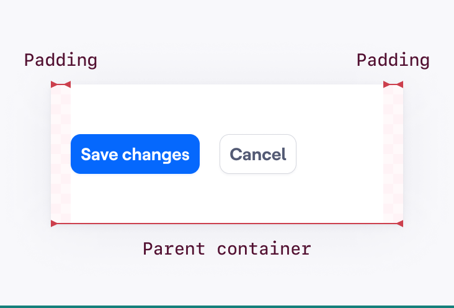
Task: Click the left padding red width marker
Action: point(61,84)
